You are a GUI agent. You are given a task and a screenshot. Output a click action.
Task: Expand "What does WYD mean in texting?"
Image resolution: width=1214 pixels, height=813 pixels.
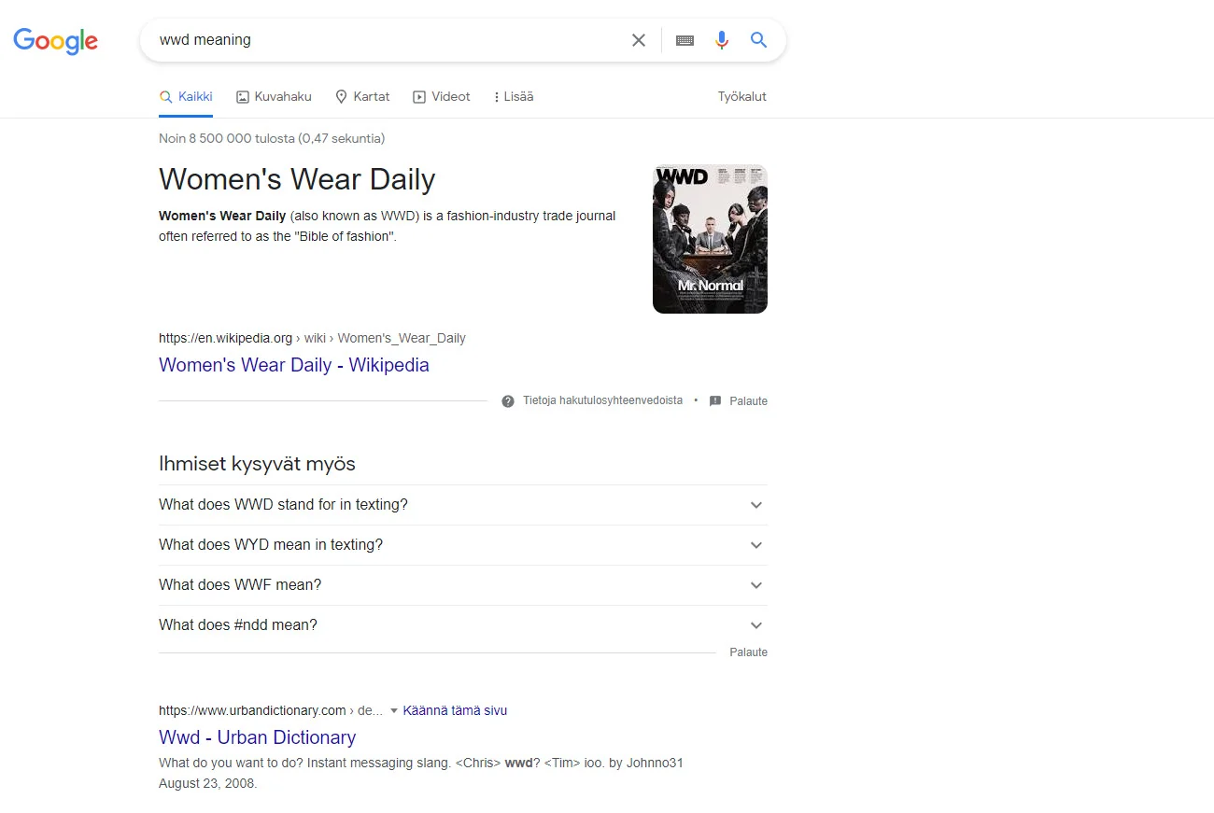tap(756, 545)
